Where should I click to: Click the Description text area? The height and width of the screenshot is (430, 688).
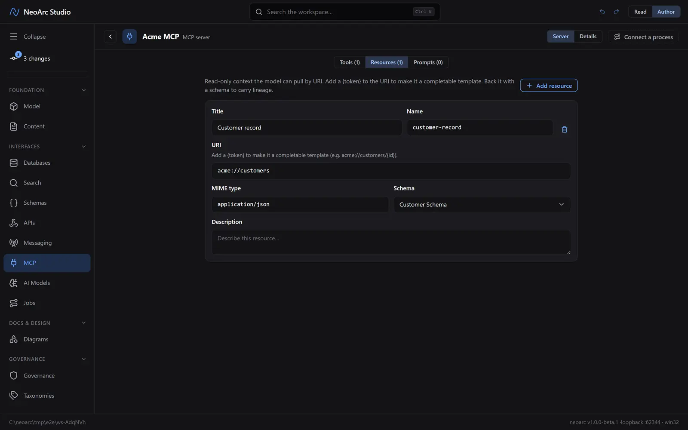coord(391,242)
